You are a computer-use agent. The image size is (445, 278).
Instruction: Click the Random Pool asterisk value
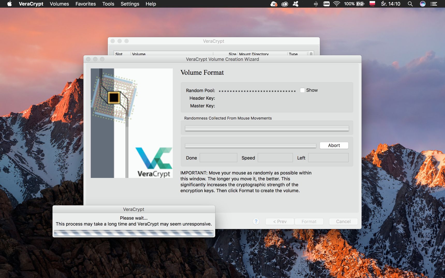pyautogui.click(x=257, y=91)
